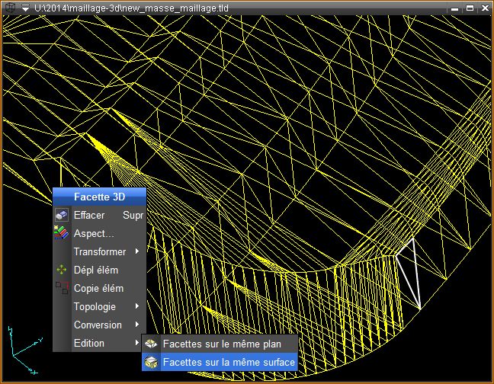
Task: Maximize the mesh viewer window
Action: [470, 8]
